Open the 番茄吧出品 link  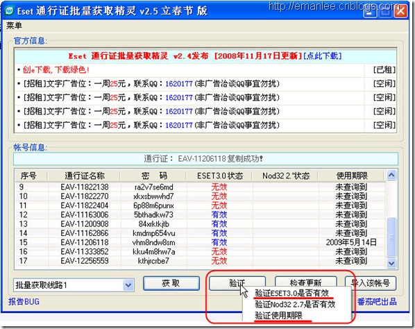[x=377, y=301]
